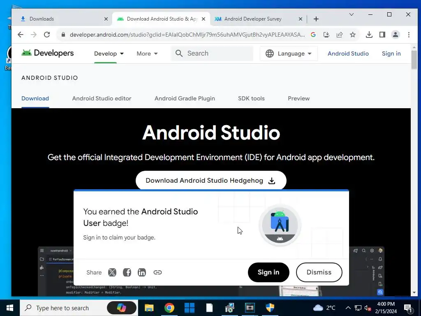Open the Android Studio editor tab
Screen dimensions: 421x316
click(102, 98)
